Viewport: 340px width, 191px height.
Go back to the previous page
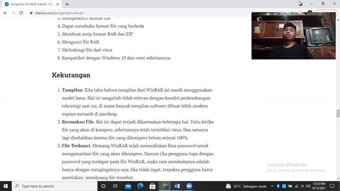tap(5, 13)
